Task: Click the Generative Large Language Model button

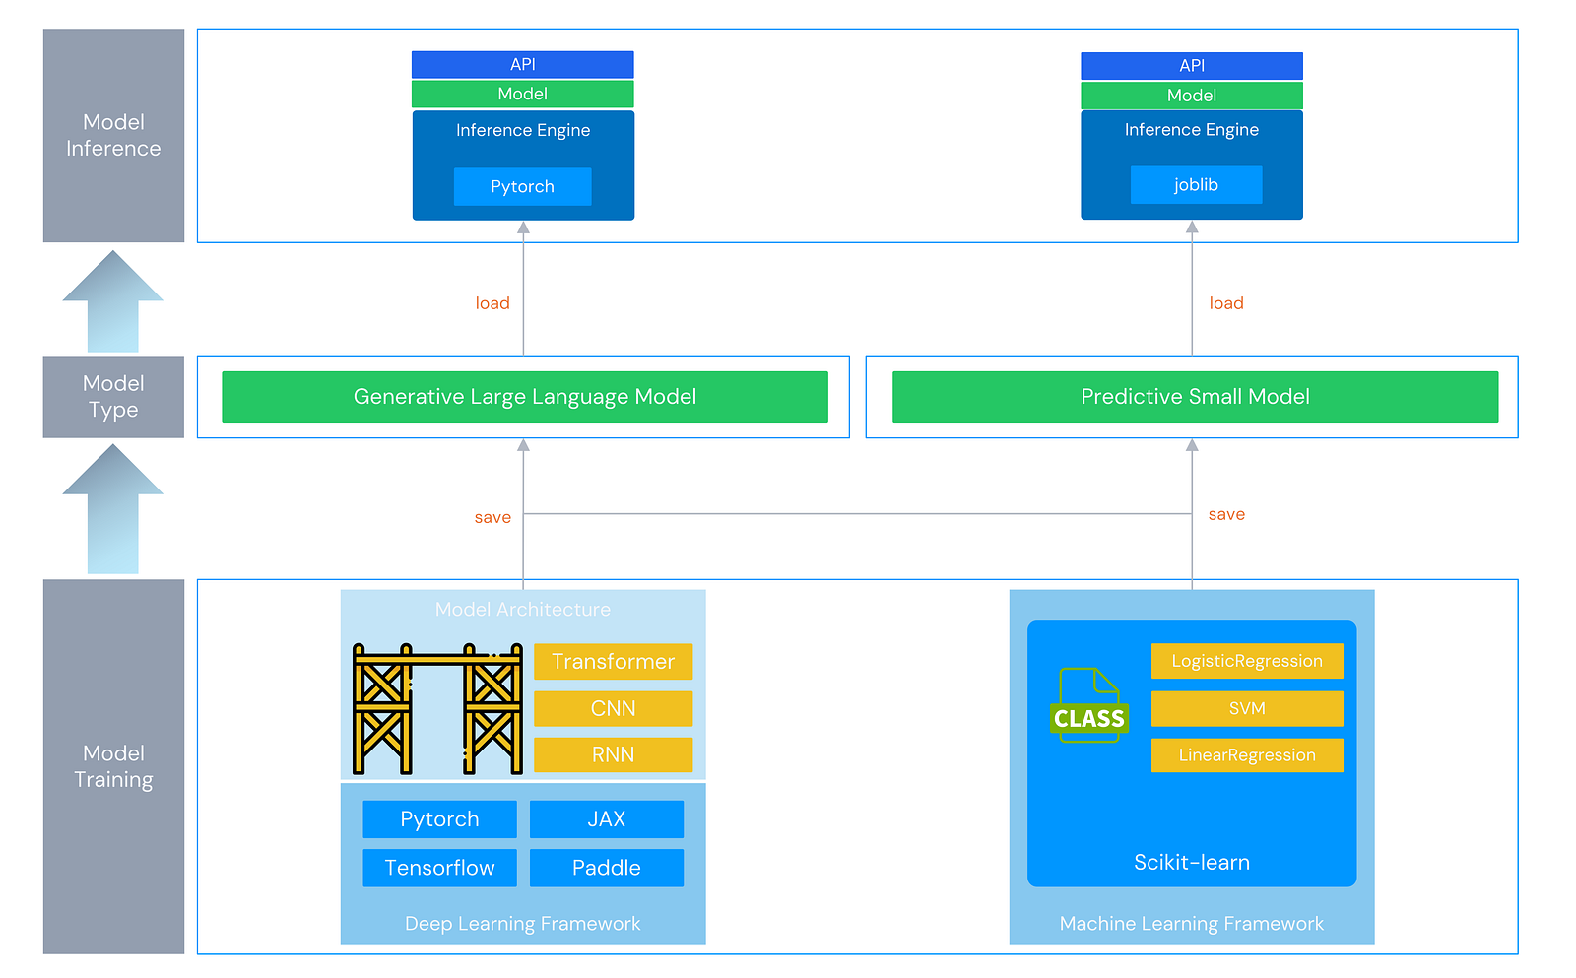Action: click(x=524, y=396)
